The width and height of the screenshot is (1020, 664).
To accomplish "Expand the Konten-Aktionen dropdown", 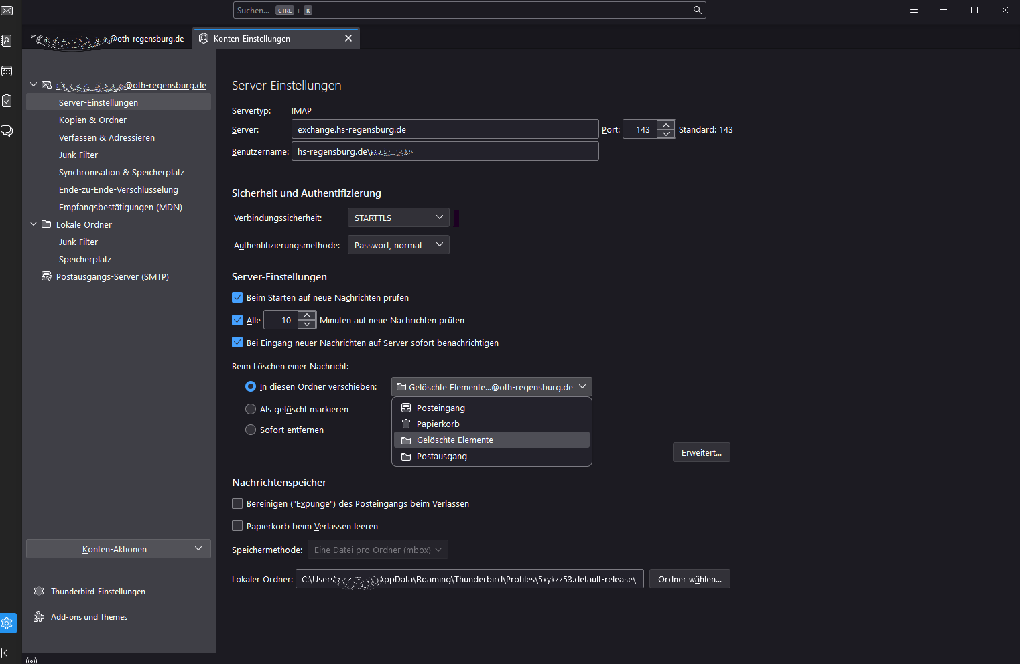I will 119,549.
